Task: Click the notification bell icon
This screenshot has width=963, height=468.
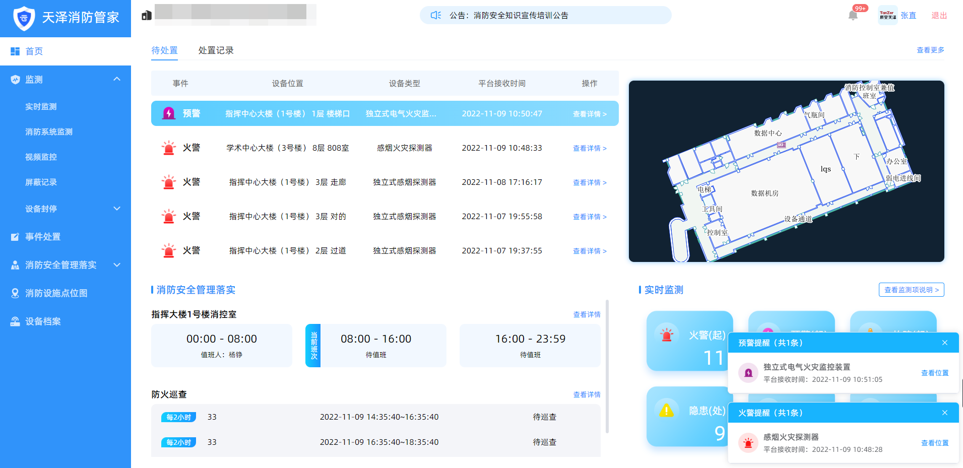Action: [x=853, y=16]
